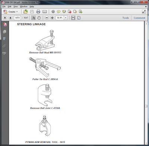Click the Acrobat title bar icon
149x146 pixels.
coord(3,2)
